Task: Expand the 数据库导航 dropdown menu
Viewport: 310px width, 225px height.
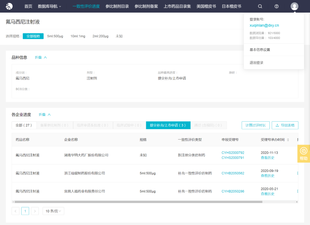Action: tap(49, 6)
